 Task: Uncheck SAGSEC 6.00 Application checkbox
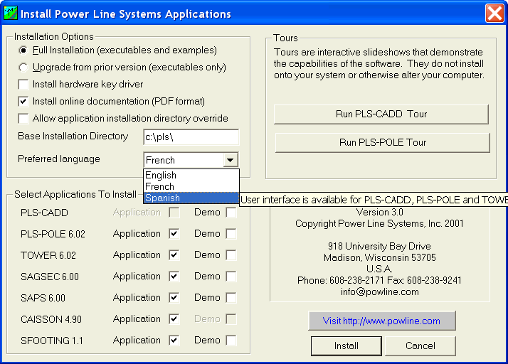click(174, 277)
